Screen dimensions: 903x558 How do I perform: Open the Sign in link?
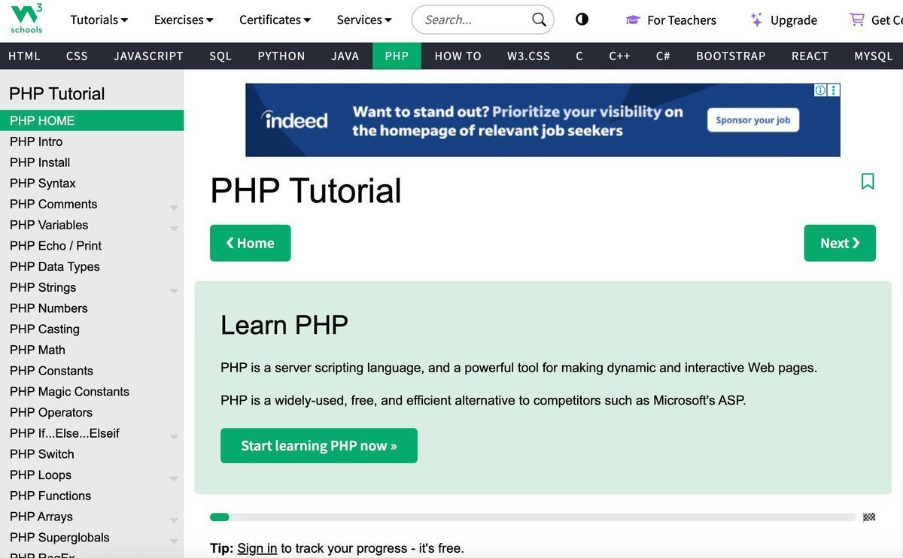(256, 547)
